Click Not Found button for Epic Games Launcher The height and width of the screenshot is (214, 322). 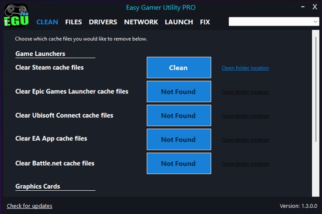(179, 91)
